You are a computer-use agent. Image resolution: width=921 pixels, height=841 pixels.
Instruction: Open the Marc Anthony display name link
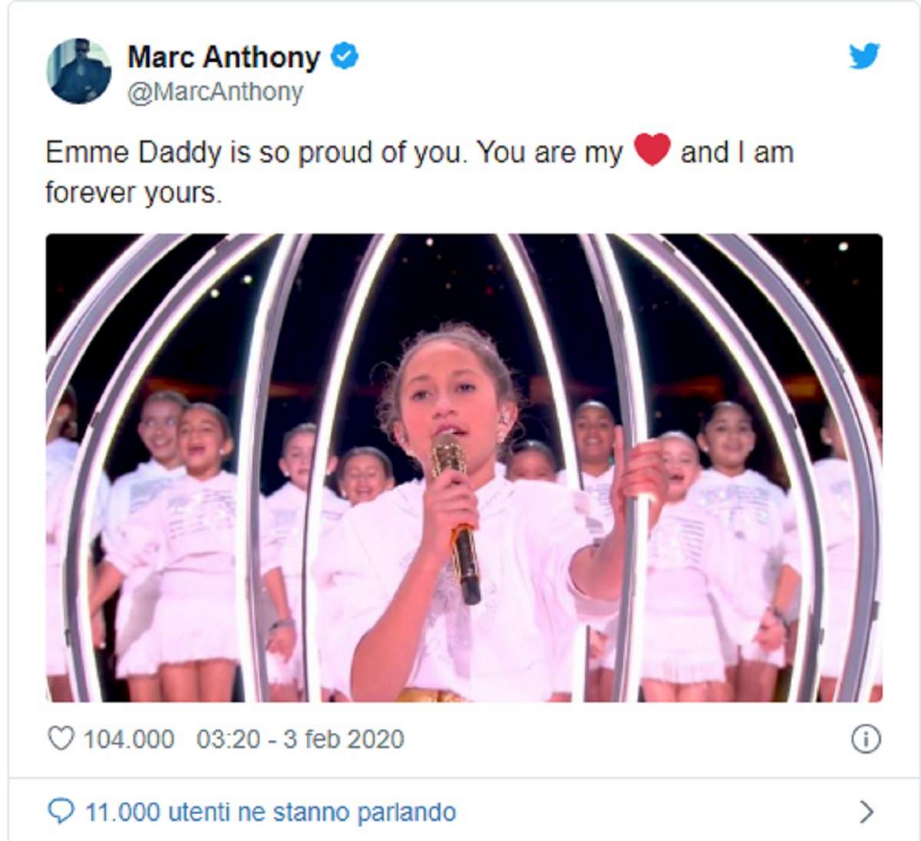click(x=223, y=57)
